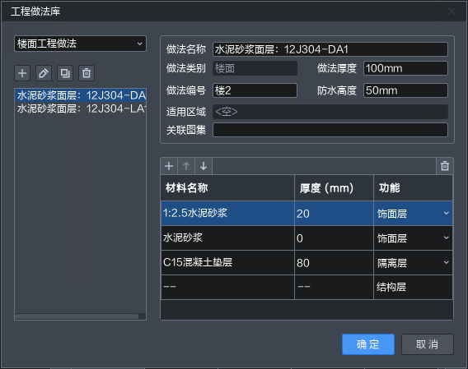
Task: Expand 功能 dropdown for 1:2.5水泥砂浆 row
Action: pyautogui.click(x=447, y=213)
